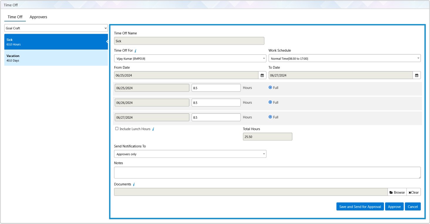The image size is (430, 224).
Task: Clear the attached document field
Action: [414, 192]
